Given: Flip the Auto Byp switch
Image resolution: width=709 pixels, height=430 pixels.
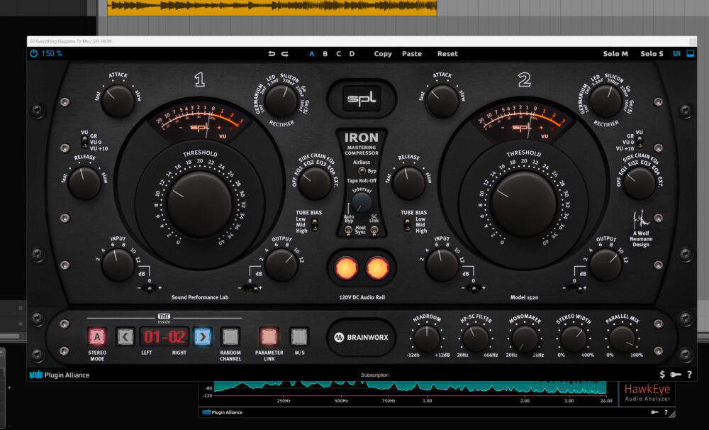Looking at the screenshot, I should [x=348, y=230].
